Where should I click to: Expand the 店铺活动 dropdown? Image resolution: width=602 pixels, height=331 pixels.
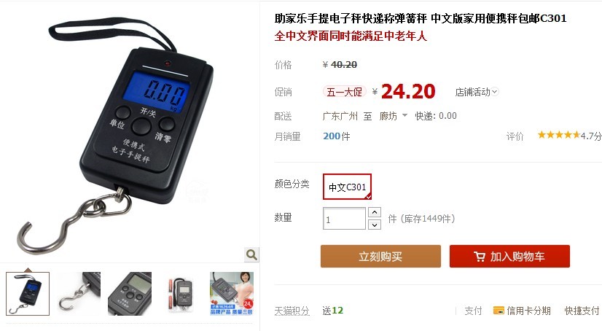(477, 92)
